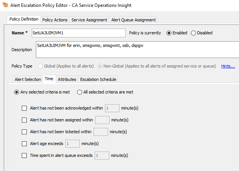
Task: Select Non-Global policy type radio
Action: [100, 66]
